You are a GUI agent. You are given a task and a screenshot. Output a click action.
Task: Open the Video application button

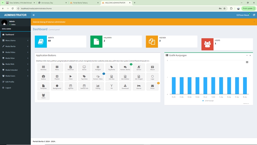(x=71, y=77)
